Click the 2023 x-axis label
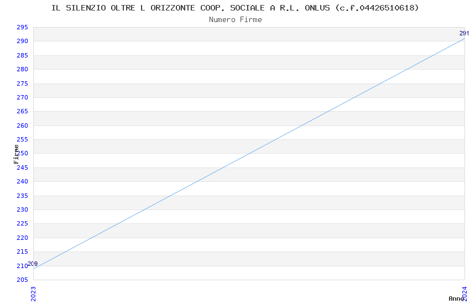The width and height of the screenshot is (470, 304). [33, 294]
